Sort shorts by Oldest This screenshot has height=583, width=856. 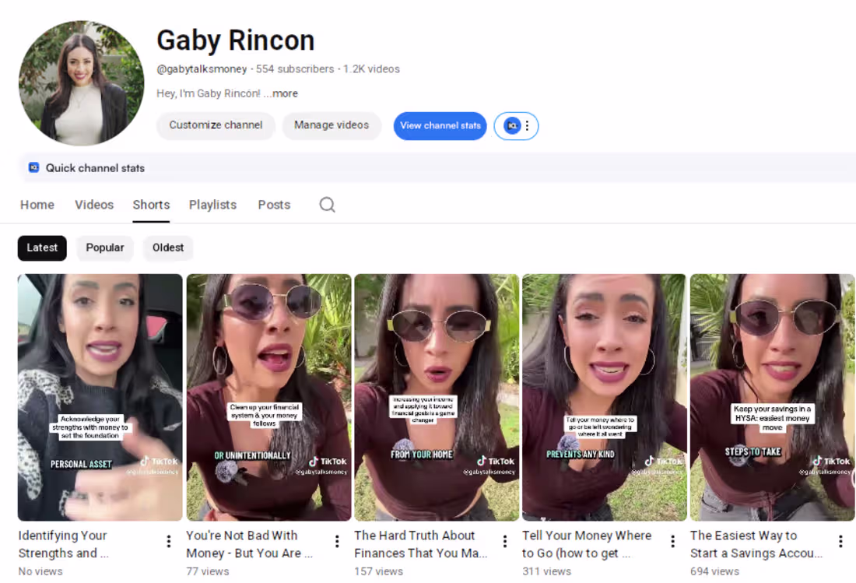click(168, 248)
